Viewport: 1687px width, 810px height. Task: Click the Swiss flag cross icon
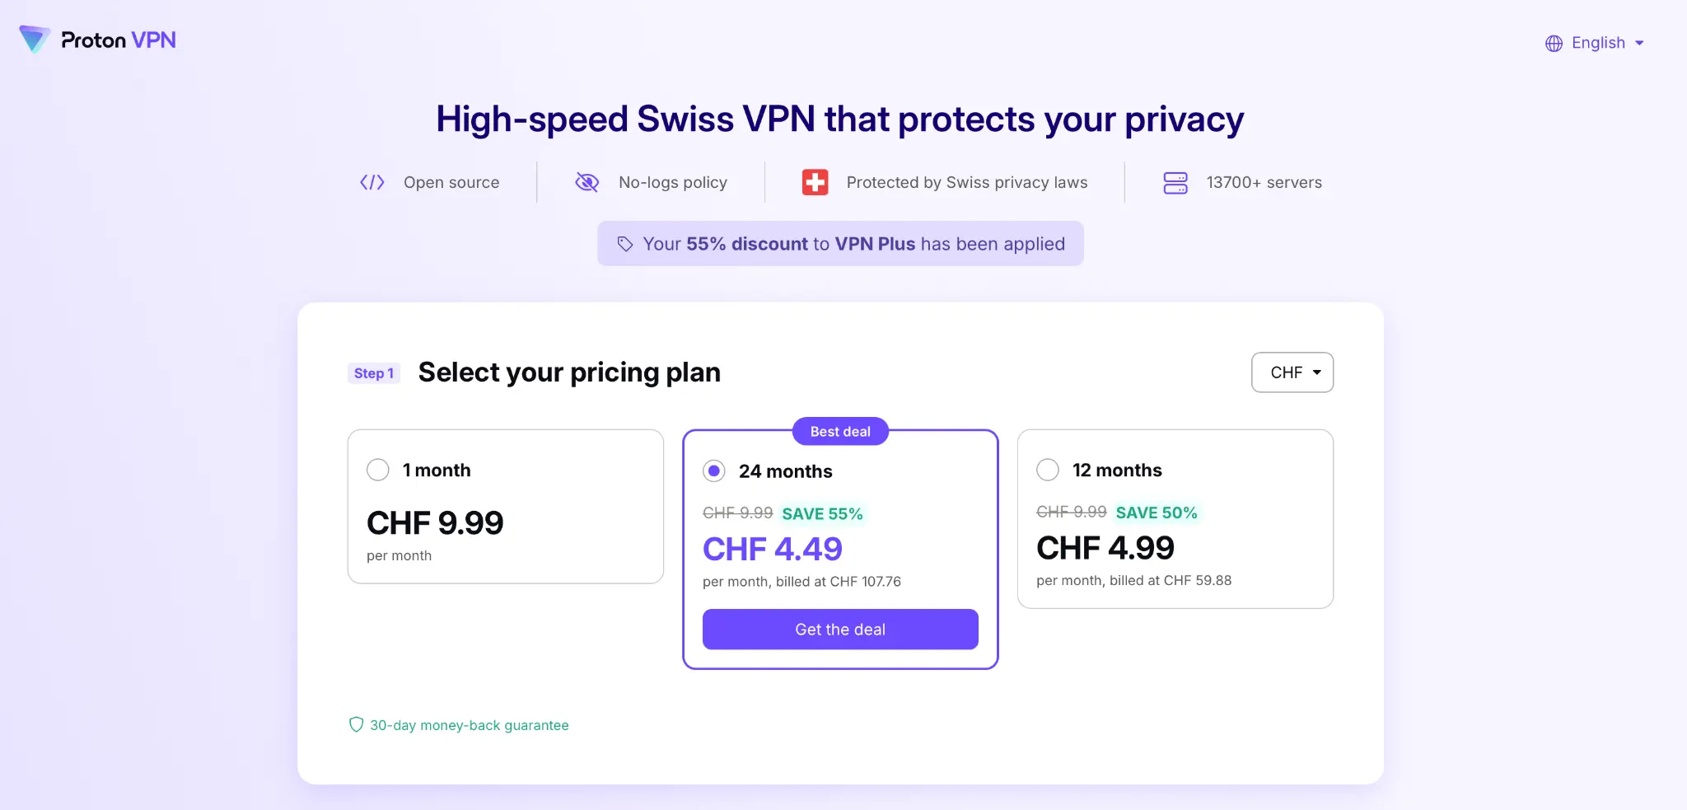[815, 182]
